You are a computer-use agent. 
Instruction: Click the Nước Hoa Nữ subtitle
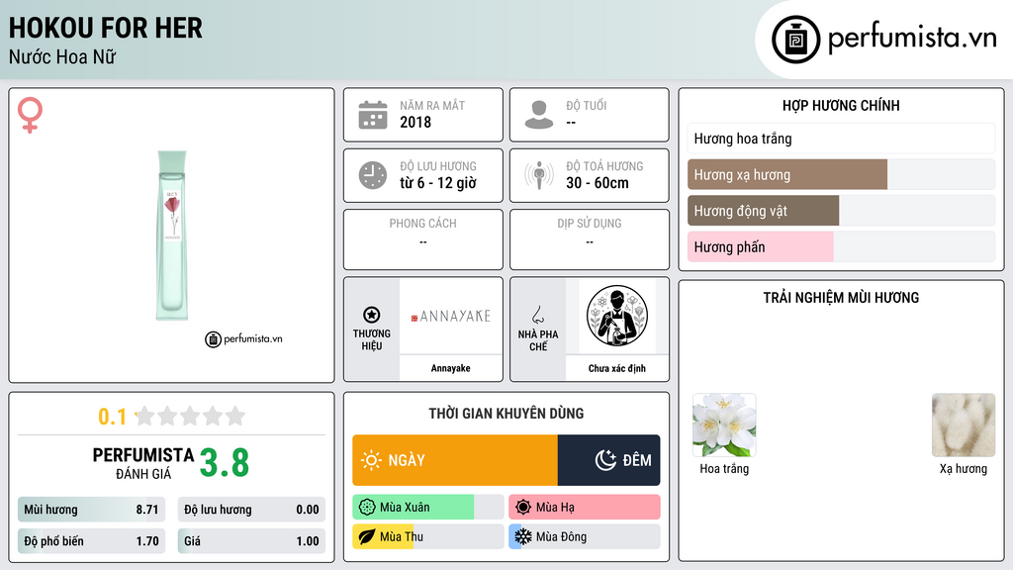point(62,56)
